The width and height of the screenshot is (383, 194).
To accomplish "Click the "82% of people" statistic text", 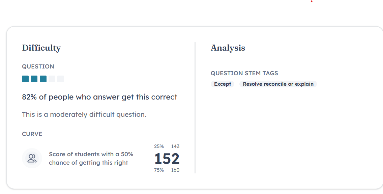I will (x=99, y=97).
